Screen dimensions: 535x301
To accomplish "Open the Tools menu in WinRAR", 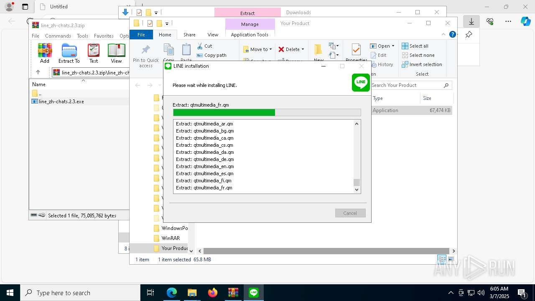I will click(82, 36).
